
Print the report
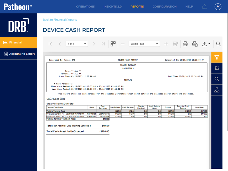(185, 44)
